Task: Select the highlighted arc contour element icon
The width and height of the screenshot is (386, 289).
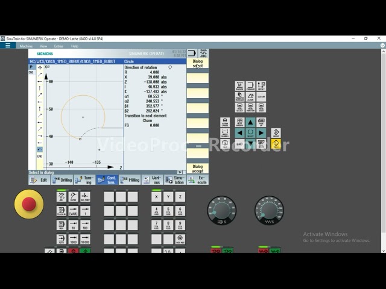Action: 40,149
